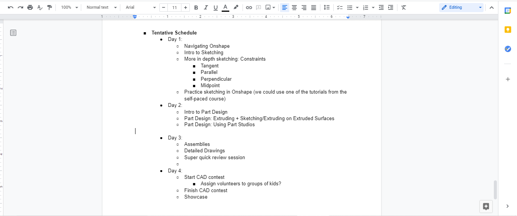
Task: Increase indent
Action: point(391,7)
